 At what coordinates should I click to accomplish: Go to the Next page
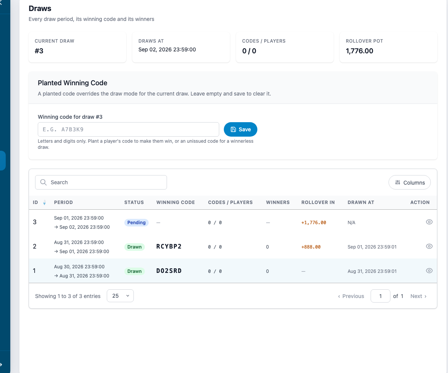pyautogui.click(x=419, y=296)
